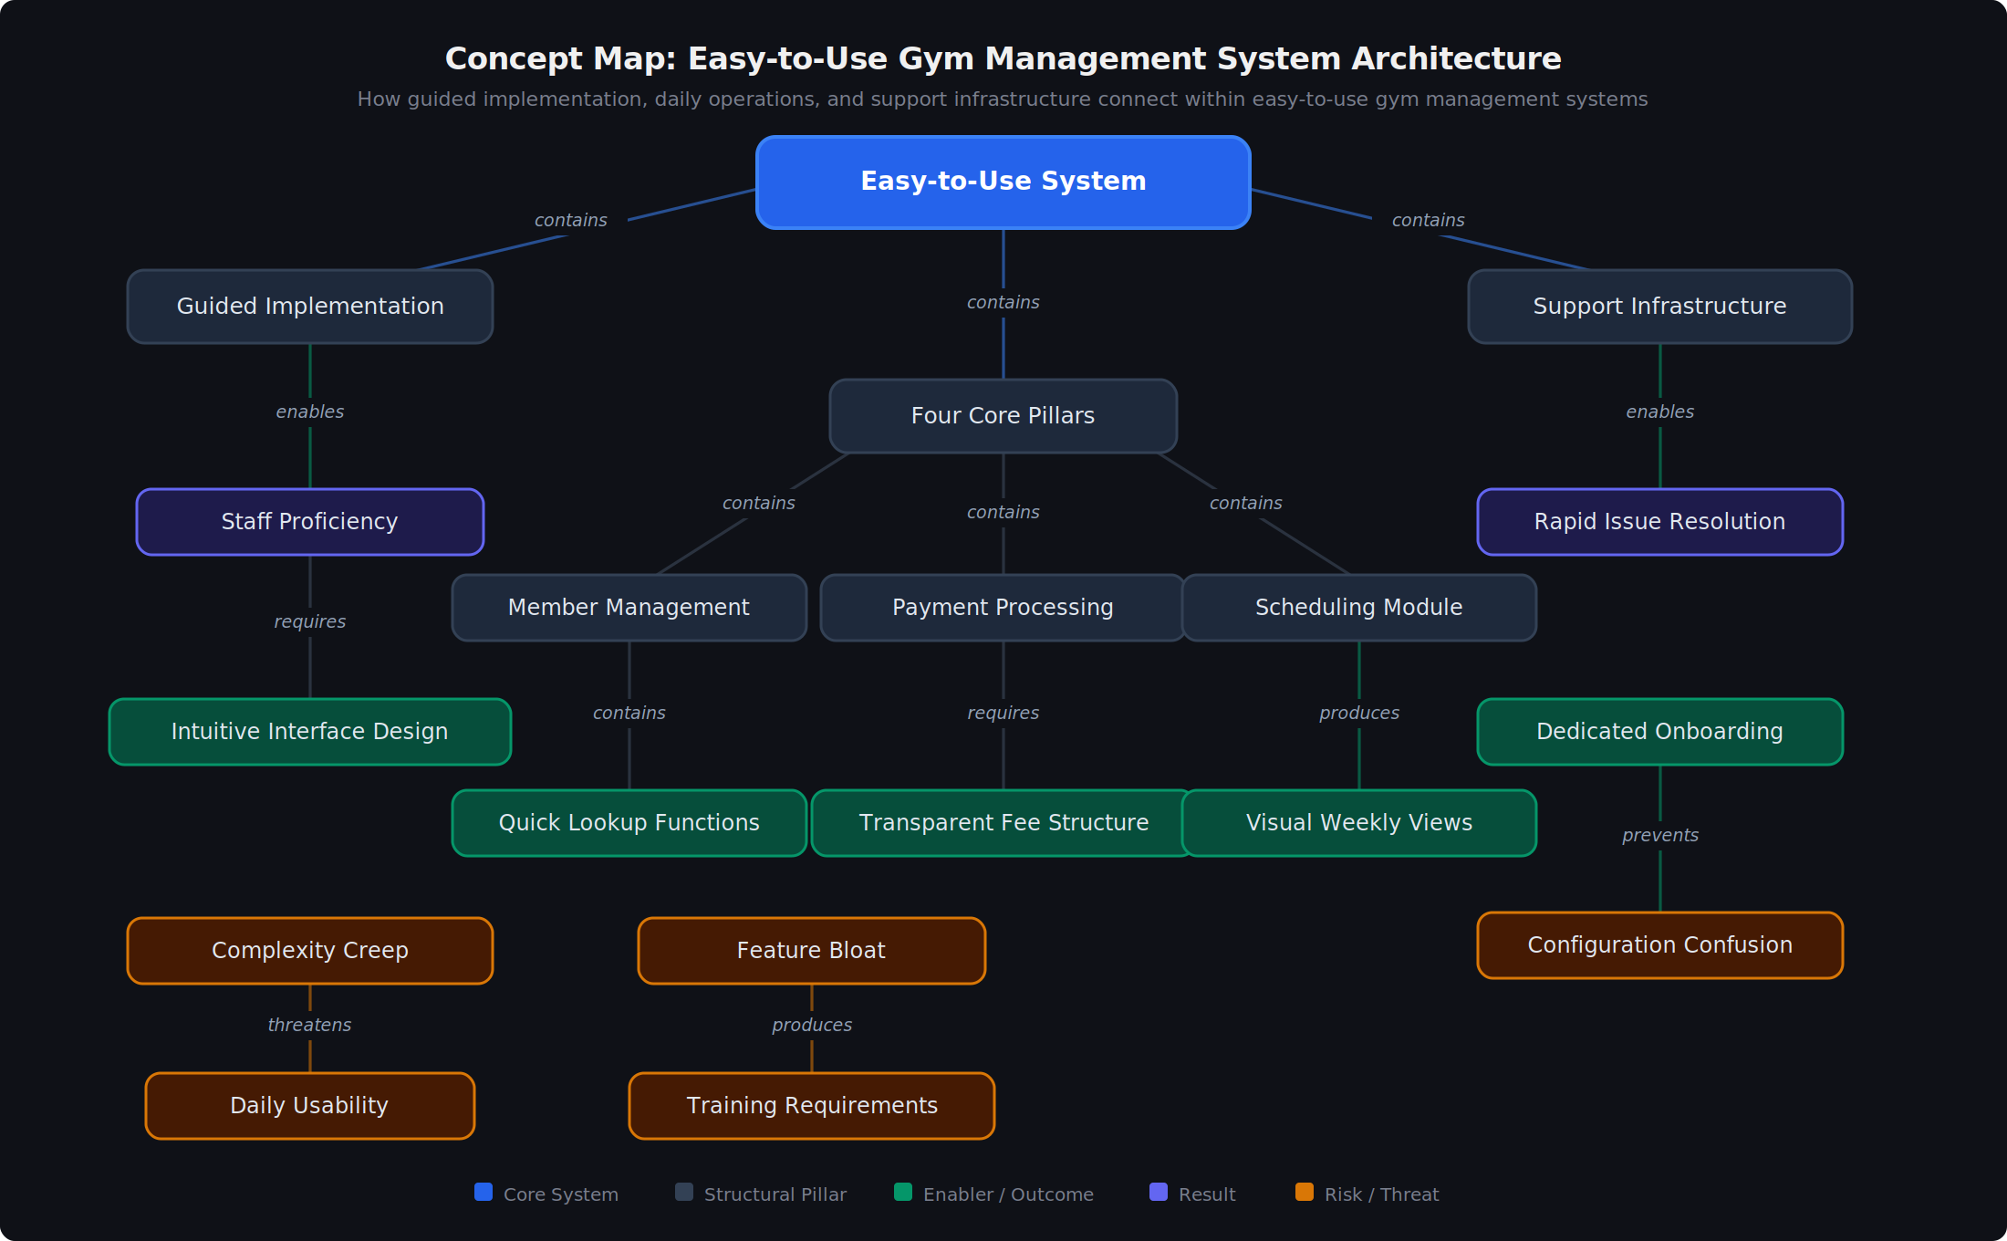
Task: Select the Staff Proficiency result node
Action: [x=309, y=522]
